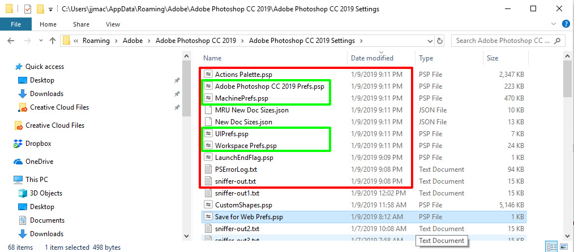Click the Up one level arrow
This screenshot has width=574, height=252.
coord(52,41)
